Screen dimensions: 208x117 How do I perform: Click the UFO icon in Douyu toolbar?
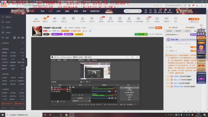138,18
